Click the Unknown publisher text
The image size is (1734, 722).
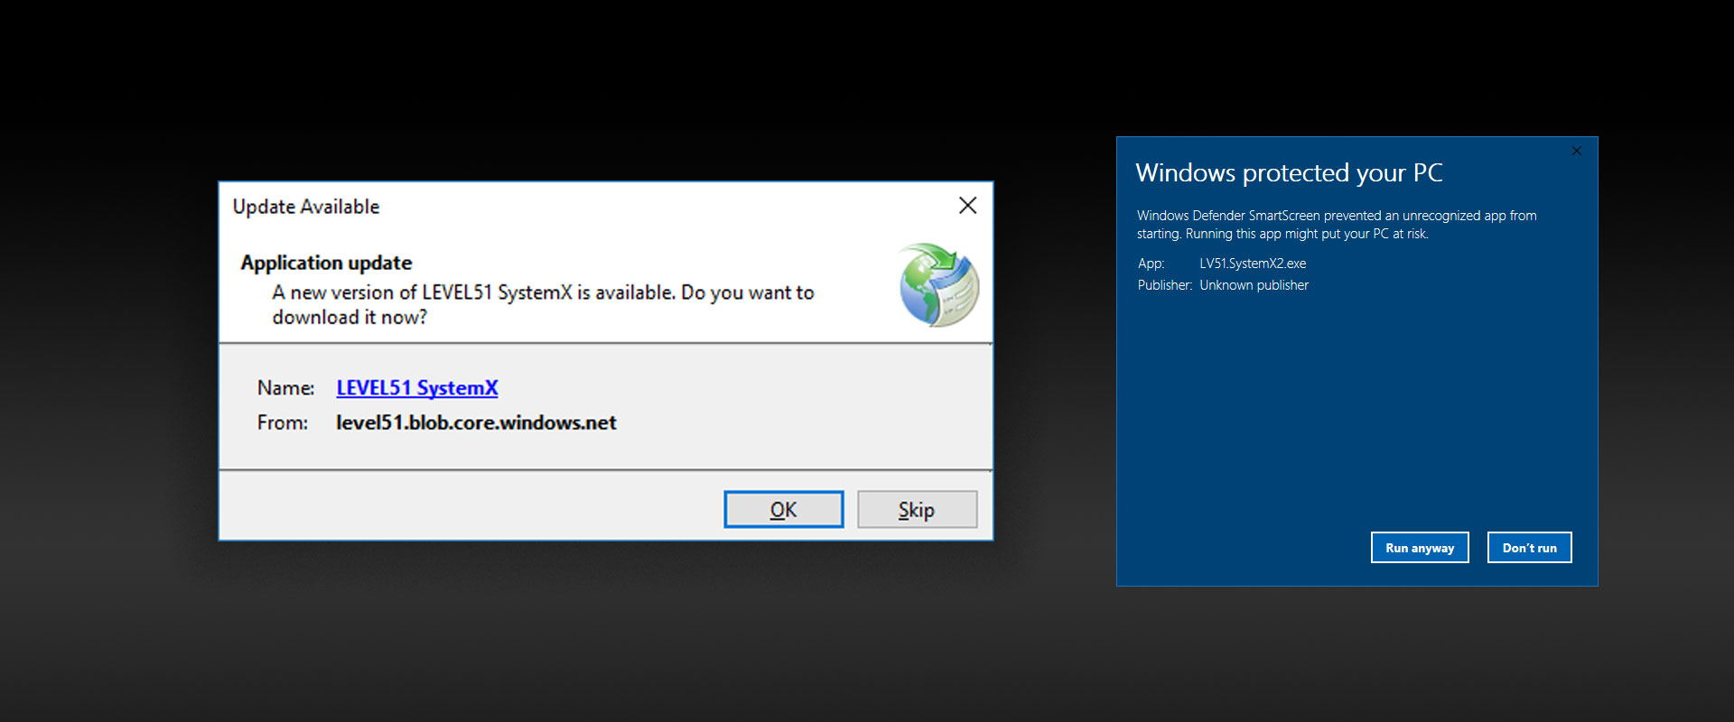click(x=1254, y=285)
